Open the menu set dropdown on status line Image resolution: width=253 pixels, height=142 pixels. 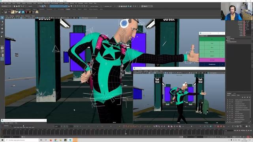6,6
